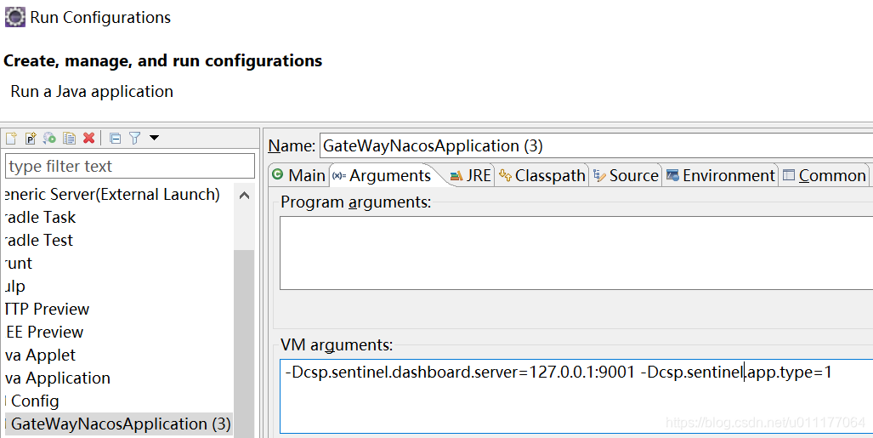Screen dimensions: 873x438
Task: Click the Name input field
Action: pos(595,145)
